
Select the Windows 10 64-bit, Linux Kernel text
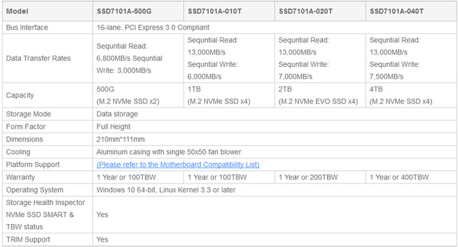pos(166,190)
